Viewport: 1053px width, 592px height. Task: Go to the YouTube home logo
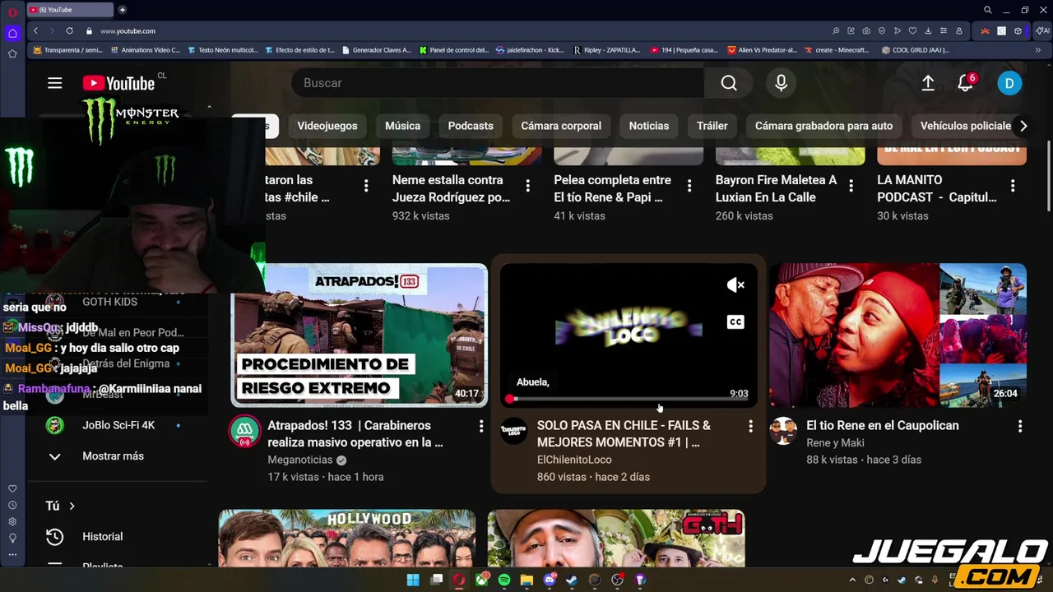118,83
